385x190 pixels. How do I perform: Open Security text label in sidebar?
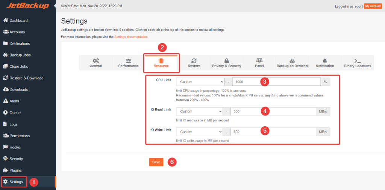[x=16, y=159]
